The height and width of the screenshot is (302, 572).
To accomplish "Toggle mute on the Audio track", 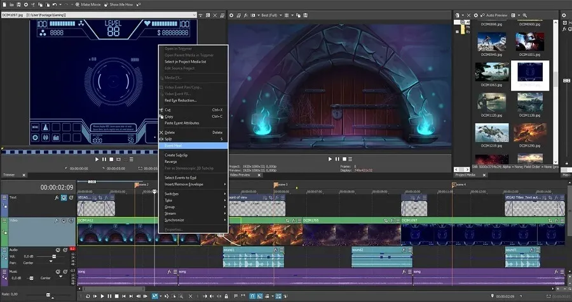I will (x=58, y=250).
